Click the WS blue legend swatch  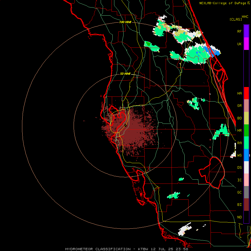[246, 155]
